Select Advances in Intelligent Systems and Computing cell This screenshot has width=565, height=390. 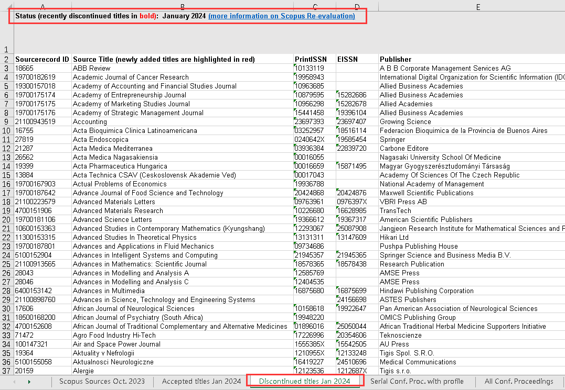(183, 255)
